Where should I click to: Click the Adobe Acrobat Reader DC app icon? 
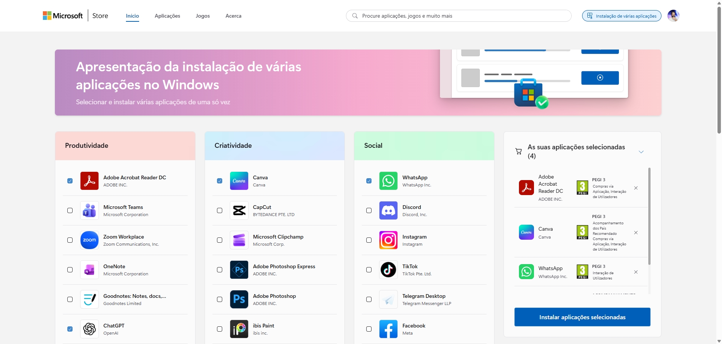89,181
